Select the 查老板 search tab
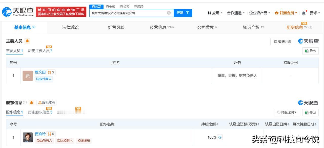 pos(111,7)
